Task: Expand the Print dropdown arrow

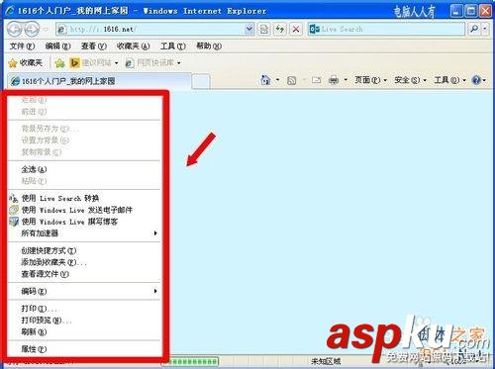Action: pyautogui.click(x=346, y=80)
